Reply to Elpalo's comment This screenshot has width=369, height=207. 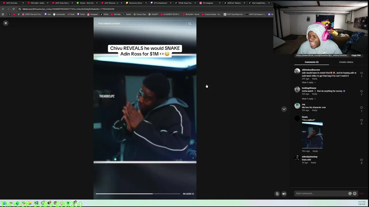point(315,151)
